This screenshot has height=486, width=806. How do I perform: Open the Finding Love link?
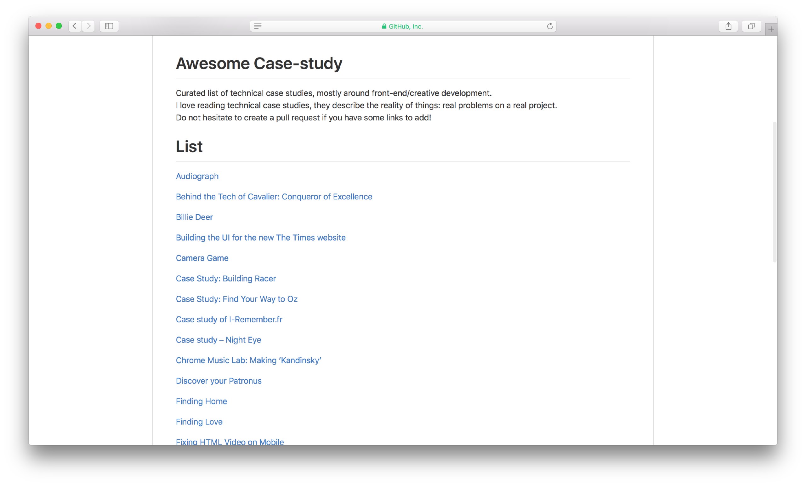click(199, 422)
